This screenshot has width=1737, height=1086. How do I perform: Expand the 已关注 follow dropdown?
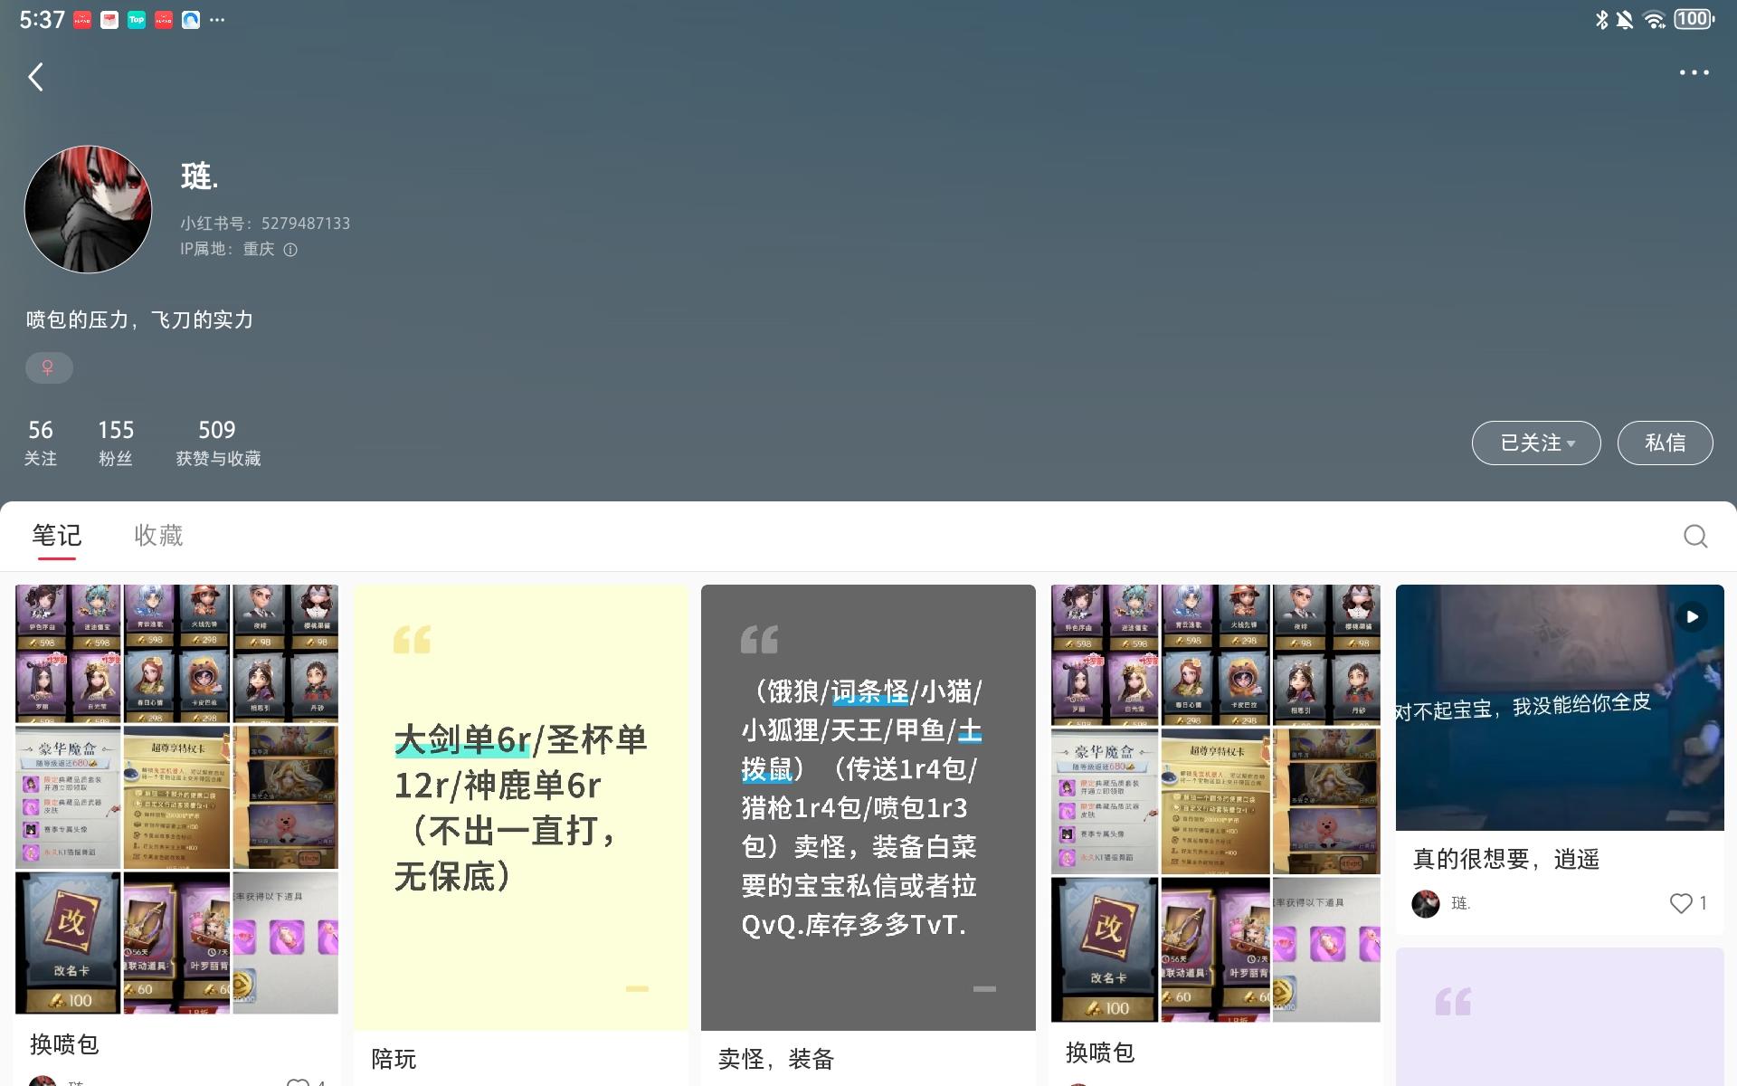(1535, 443)
